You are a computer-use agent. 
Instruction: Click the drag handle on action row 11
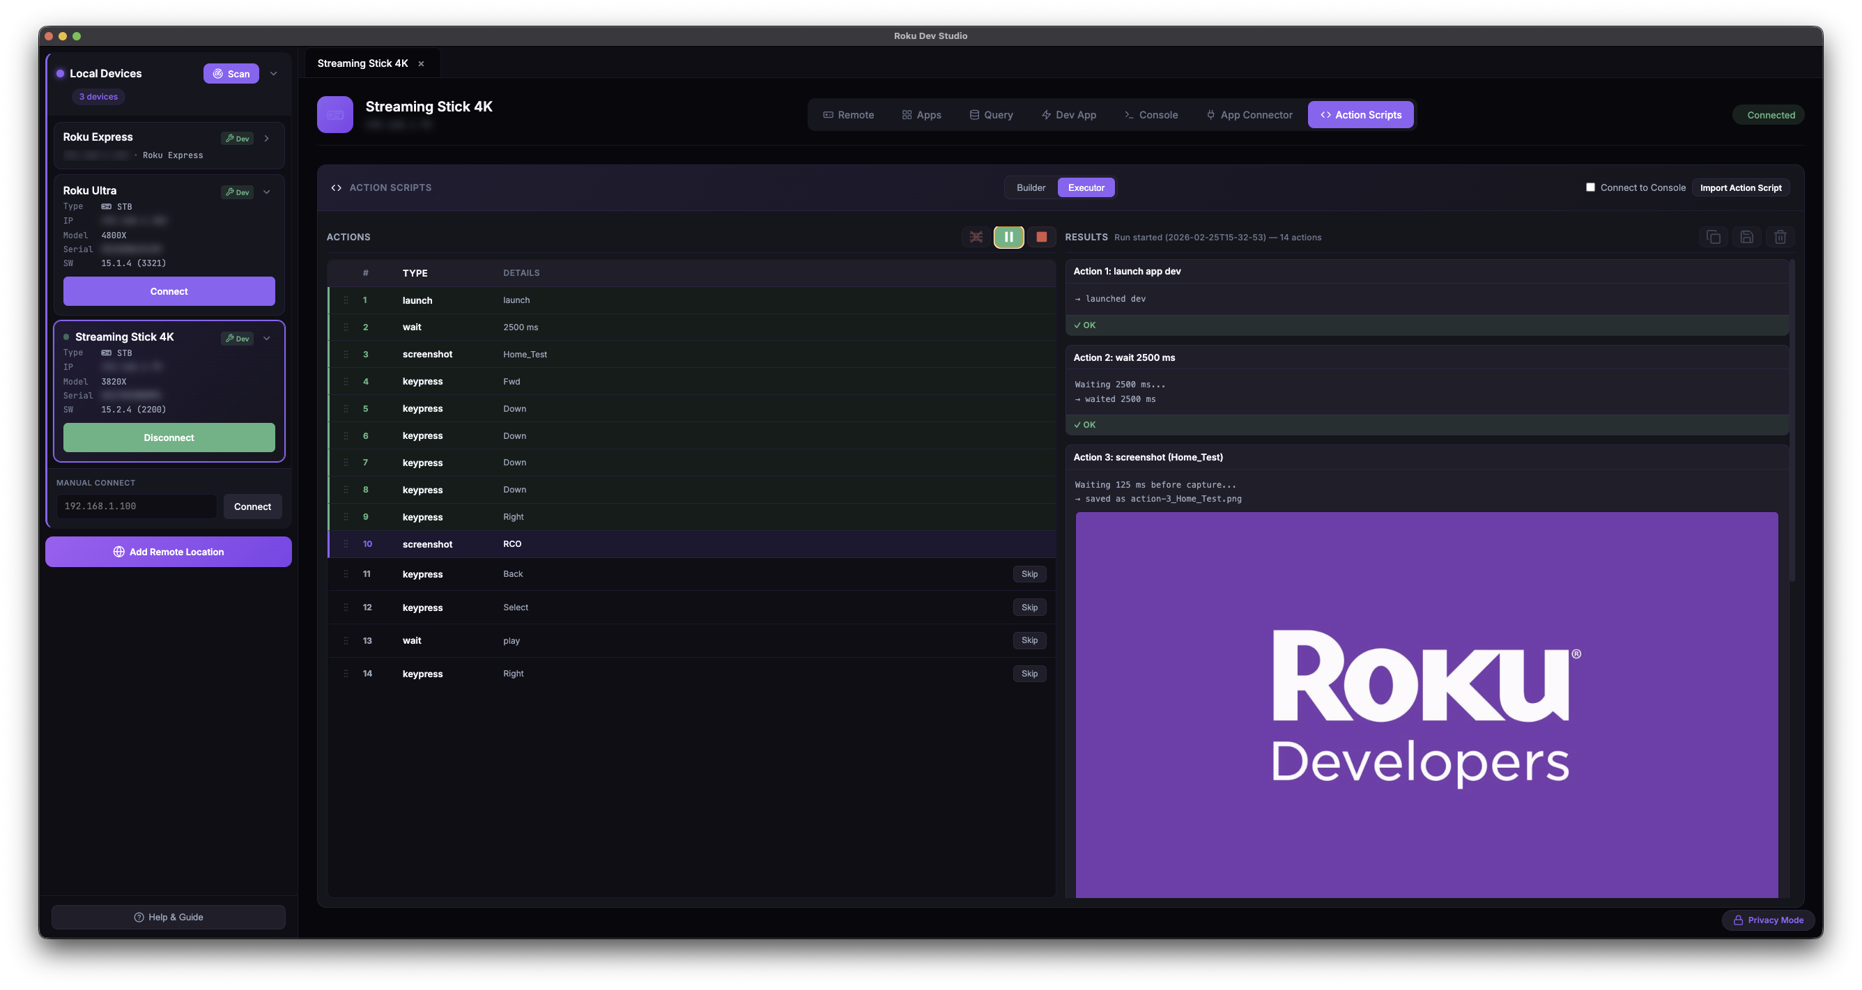pos(346,574)
